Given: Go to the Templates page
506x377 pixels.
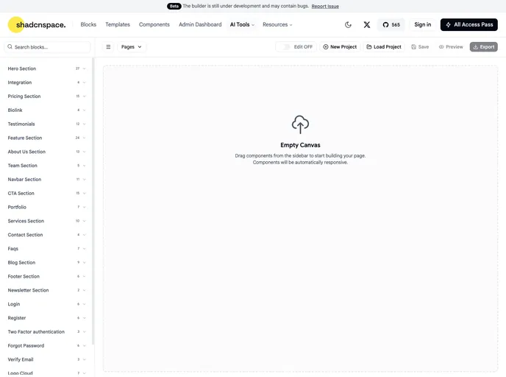Looking at the screenshot, I should (x=118, y=24).
